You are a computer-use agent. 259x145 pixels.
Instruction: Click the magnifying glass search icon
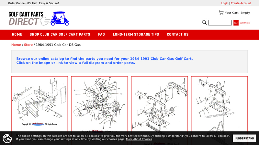point(204,23)
